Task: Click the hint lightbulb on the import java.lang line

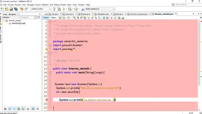Action: (46, 49)
